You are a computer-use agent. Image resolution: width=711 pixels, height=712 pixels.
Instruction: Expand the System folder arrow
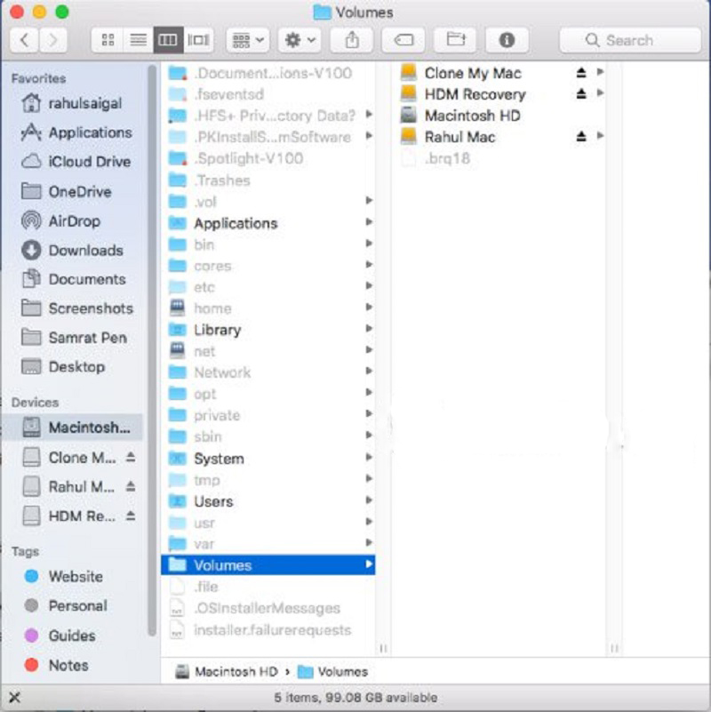(369, 457)
